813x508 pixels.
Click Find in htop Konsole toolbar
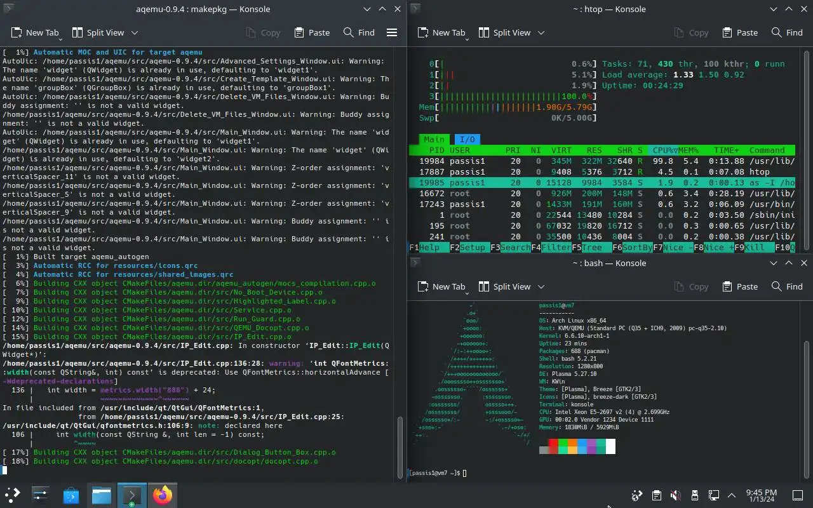click(787, 32)
